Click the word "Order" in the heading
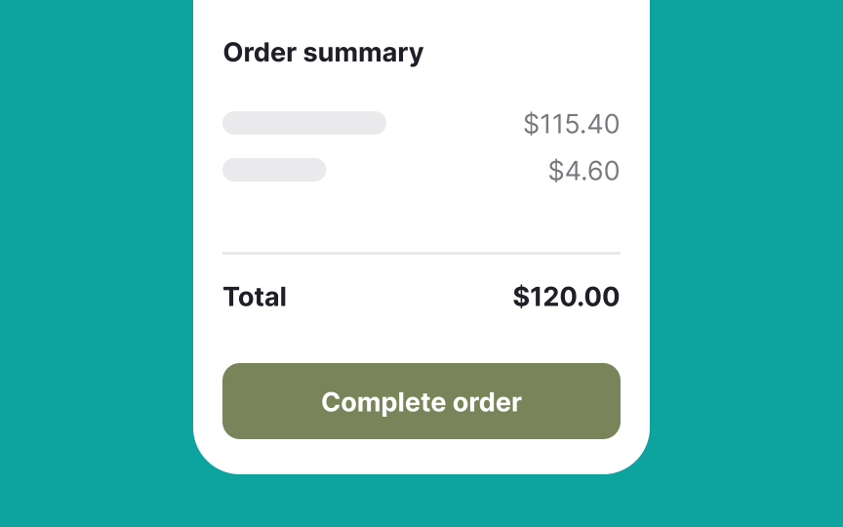The image size is (843, 527). tap(260, 53)
